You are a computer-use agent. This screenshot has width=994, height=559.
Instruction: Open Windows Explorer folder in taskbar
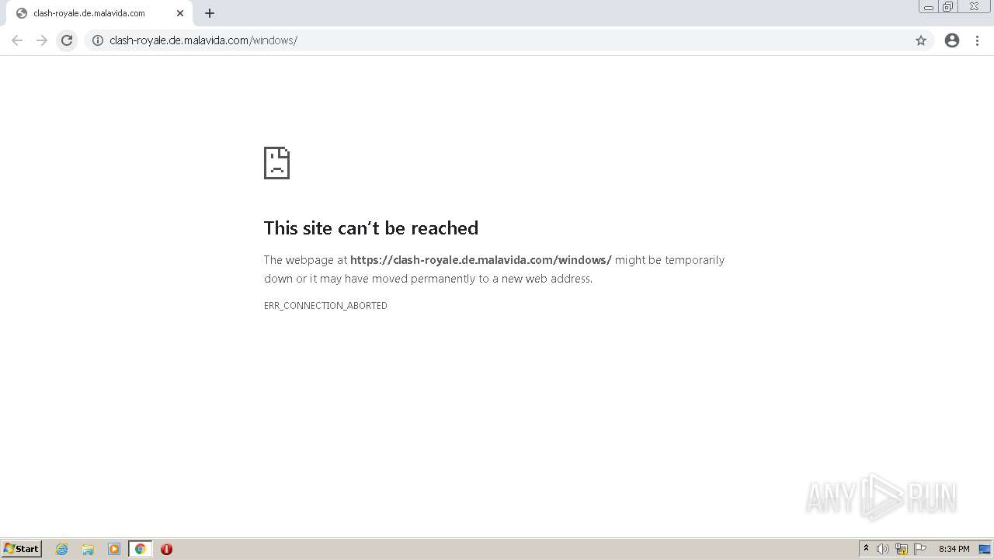click(x=88, y=549)
